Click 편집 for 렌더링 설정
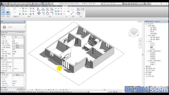Viewport: 169px width, 95px height. coord(18,75)
